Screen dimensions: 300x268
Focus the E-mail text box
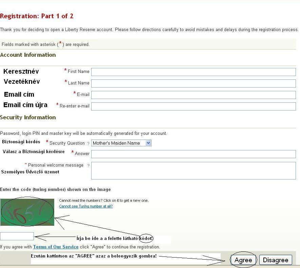tap(194, 95)
